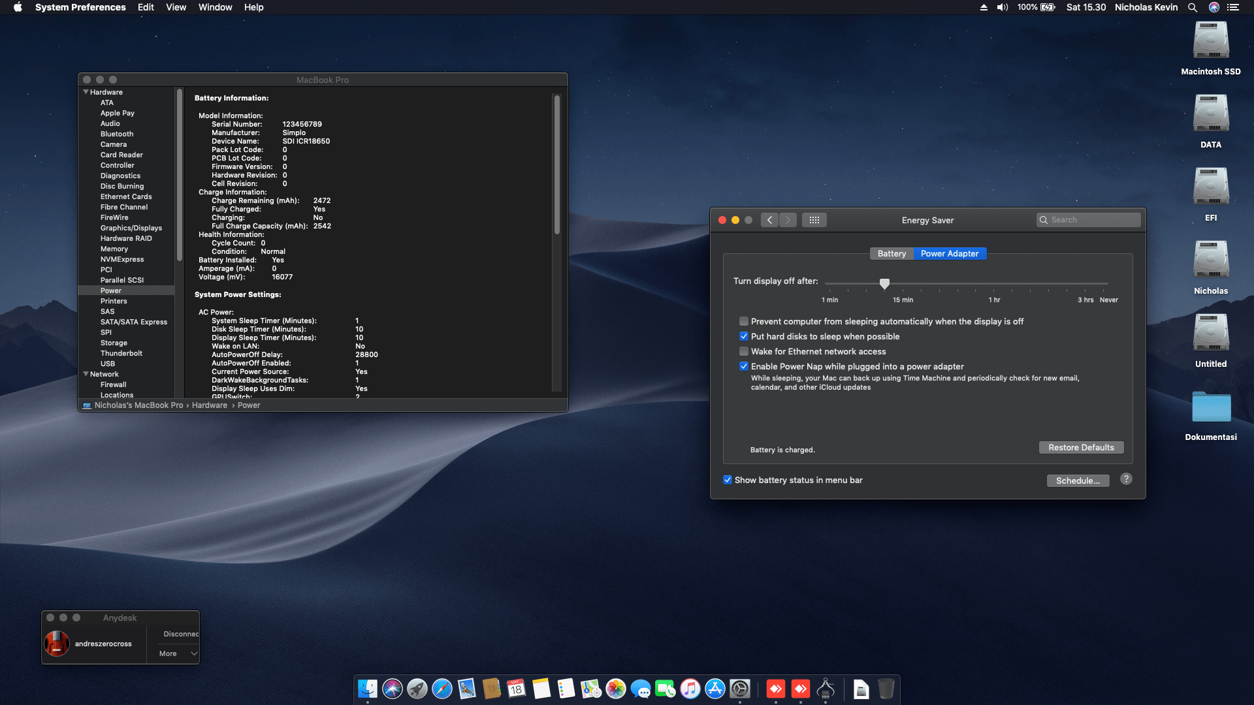
Task: Disable Show battery status in menu bar
Action: (728, 480)
